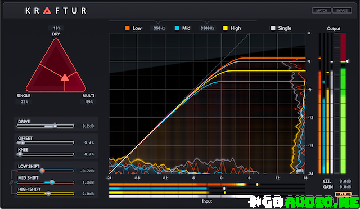
Task: Toggle the white Single band swatch
Action: point(273,28)
